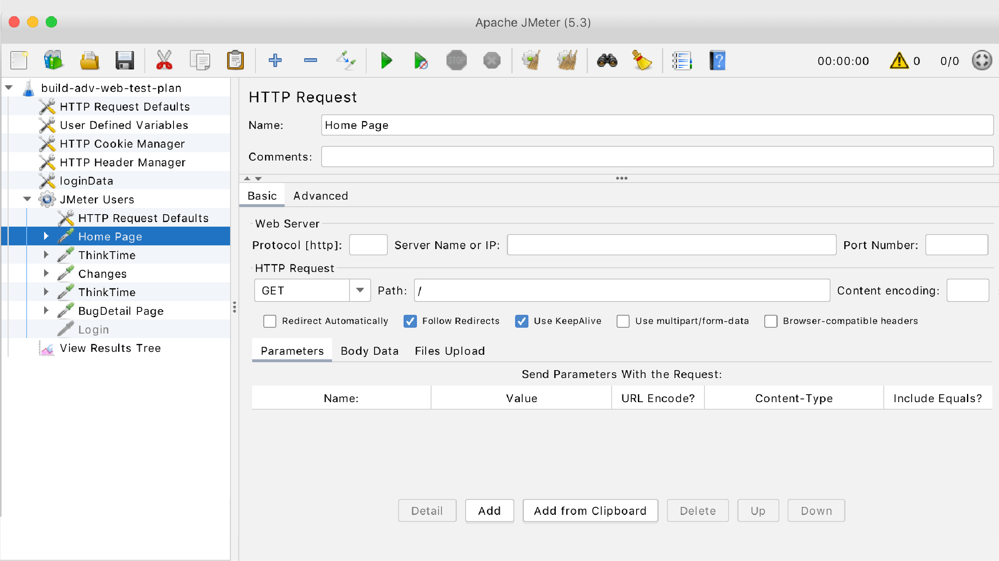
Task: Collapse the name panel with up arrow
Action: 247,178
